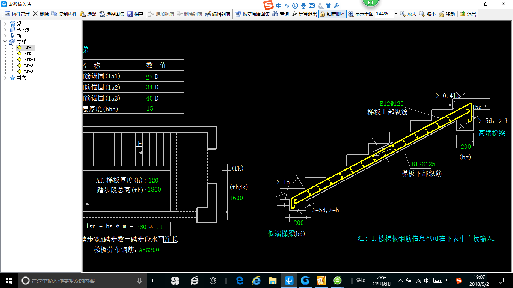Click the 删除 delete toolbar button
The image size is (513, 288).
click(x=41, y=14)
